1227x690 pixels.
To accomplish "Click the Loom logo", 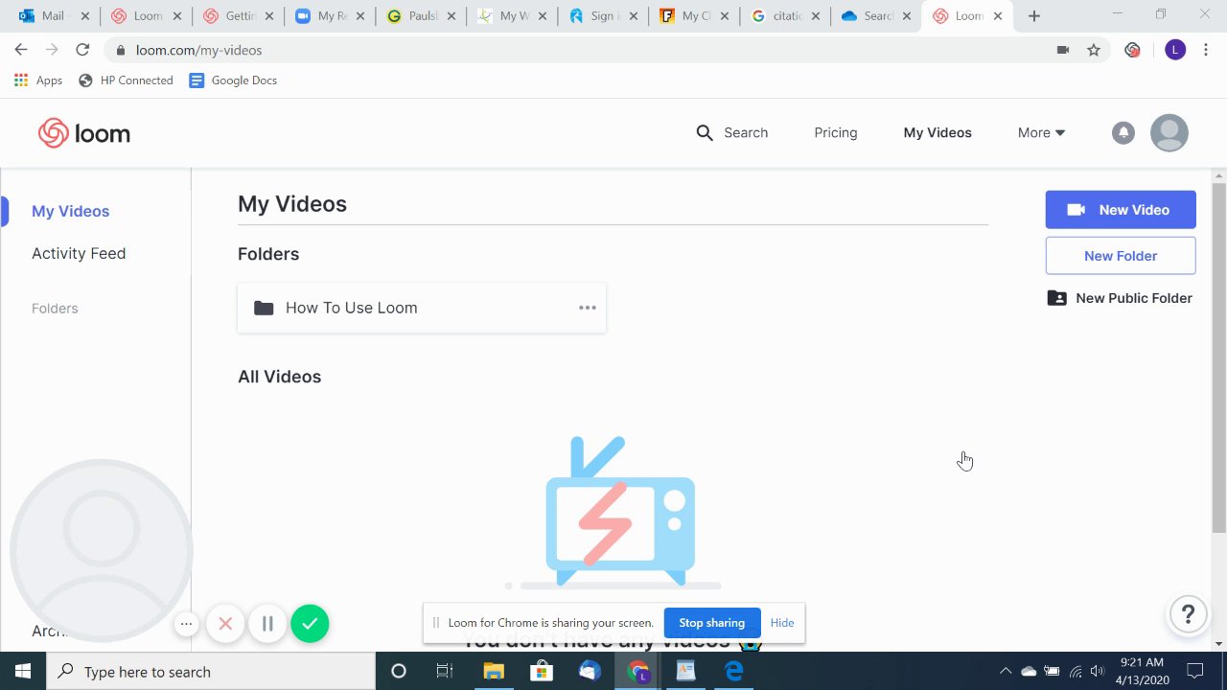I will pyautogui.click(x=84, y=133).
